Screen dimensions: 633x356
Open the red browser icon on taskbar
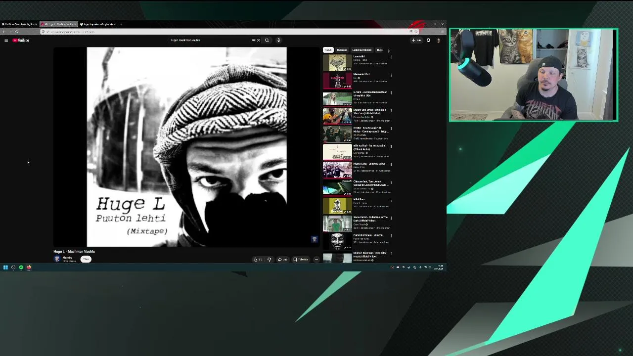[x=29, y=267]
